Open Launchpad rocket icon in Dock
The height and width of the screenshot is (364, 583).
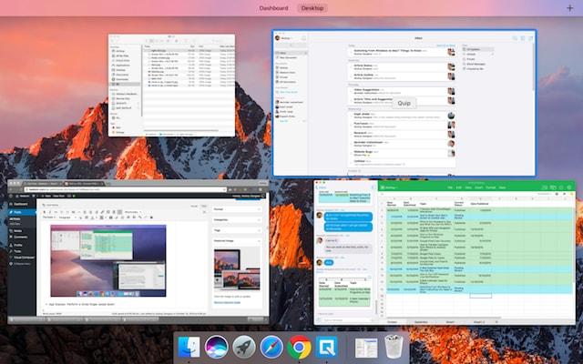coord(244,348)
